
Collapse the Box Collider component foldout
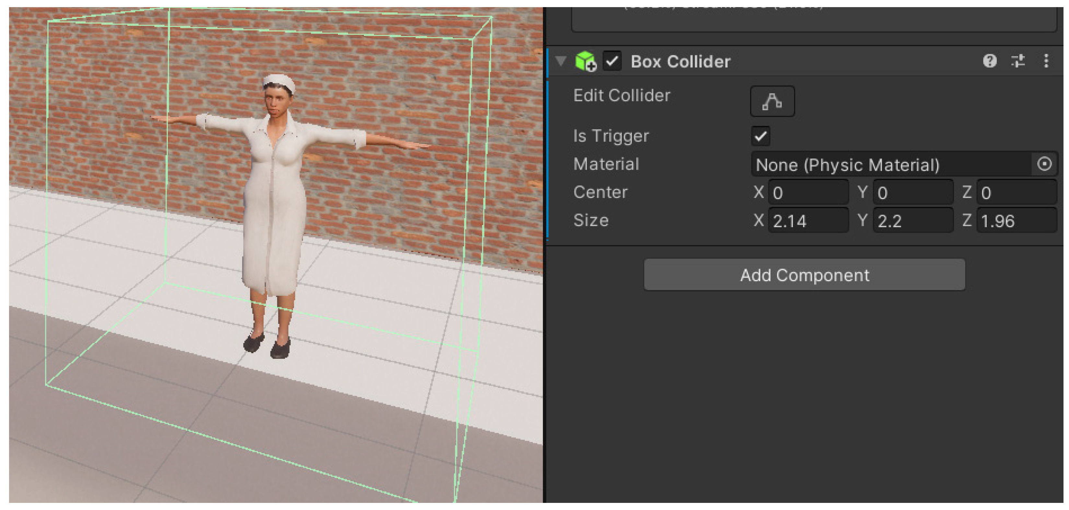point(561,61)
